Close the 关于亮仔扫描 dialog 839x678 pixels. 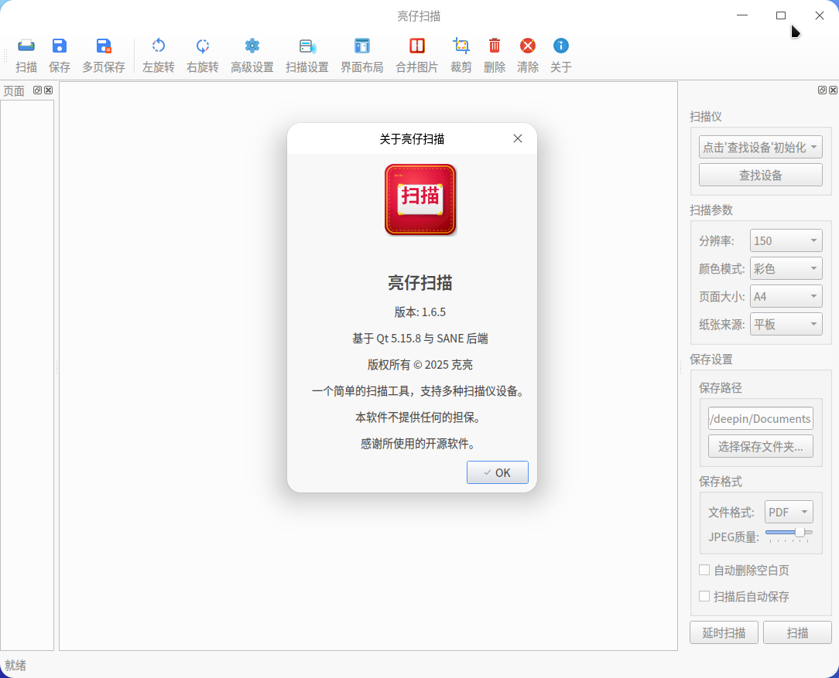coord(518,138)
